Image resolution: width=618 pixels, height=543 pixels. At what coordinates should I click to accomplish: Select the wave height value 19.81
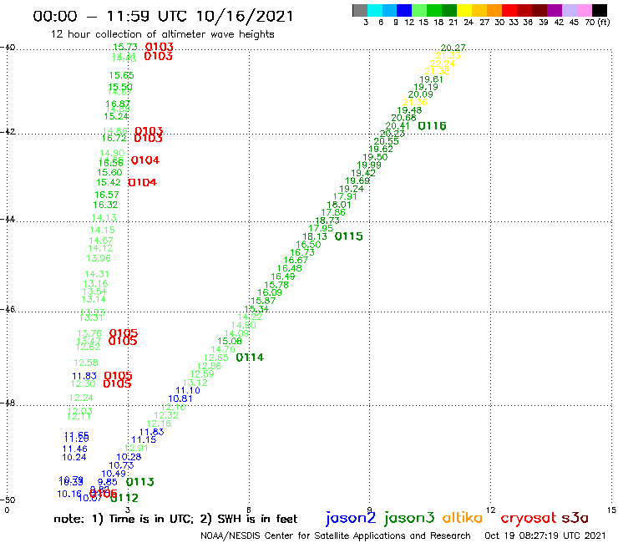431,79
